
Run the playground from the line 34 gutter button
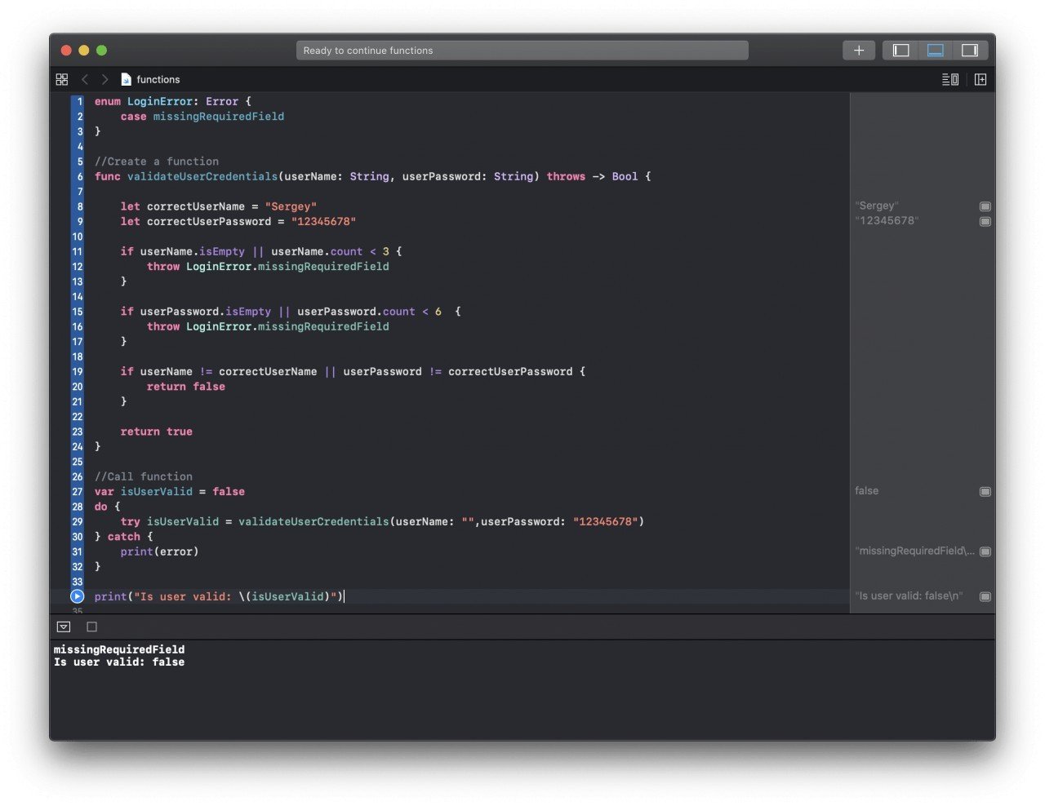77,596
